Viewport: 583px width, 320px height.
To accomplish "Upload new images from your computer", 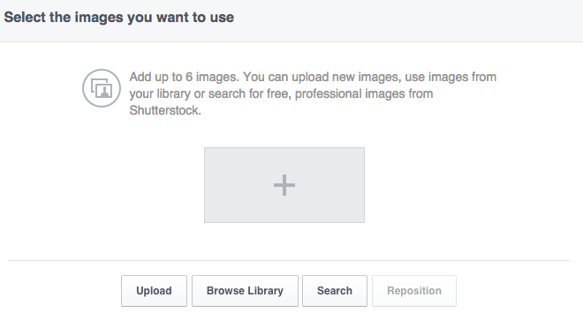I will 154,291.
